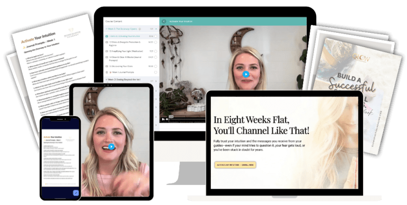
Task: Toggle the completion circle for lesson 1.2 Ethics
Action: point(156,42)
